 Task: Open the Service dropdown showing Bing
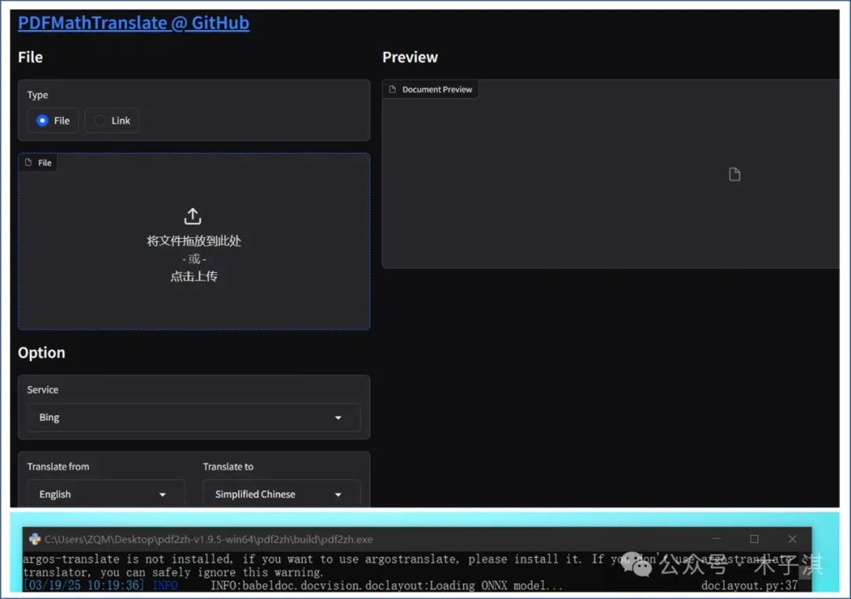click(x=194, y=417)
